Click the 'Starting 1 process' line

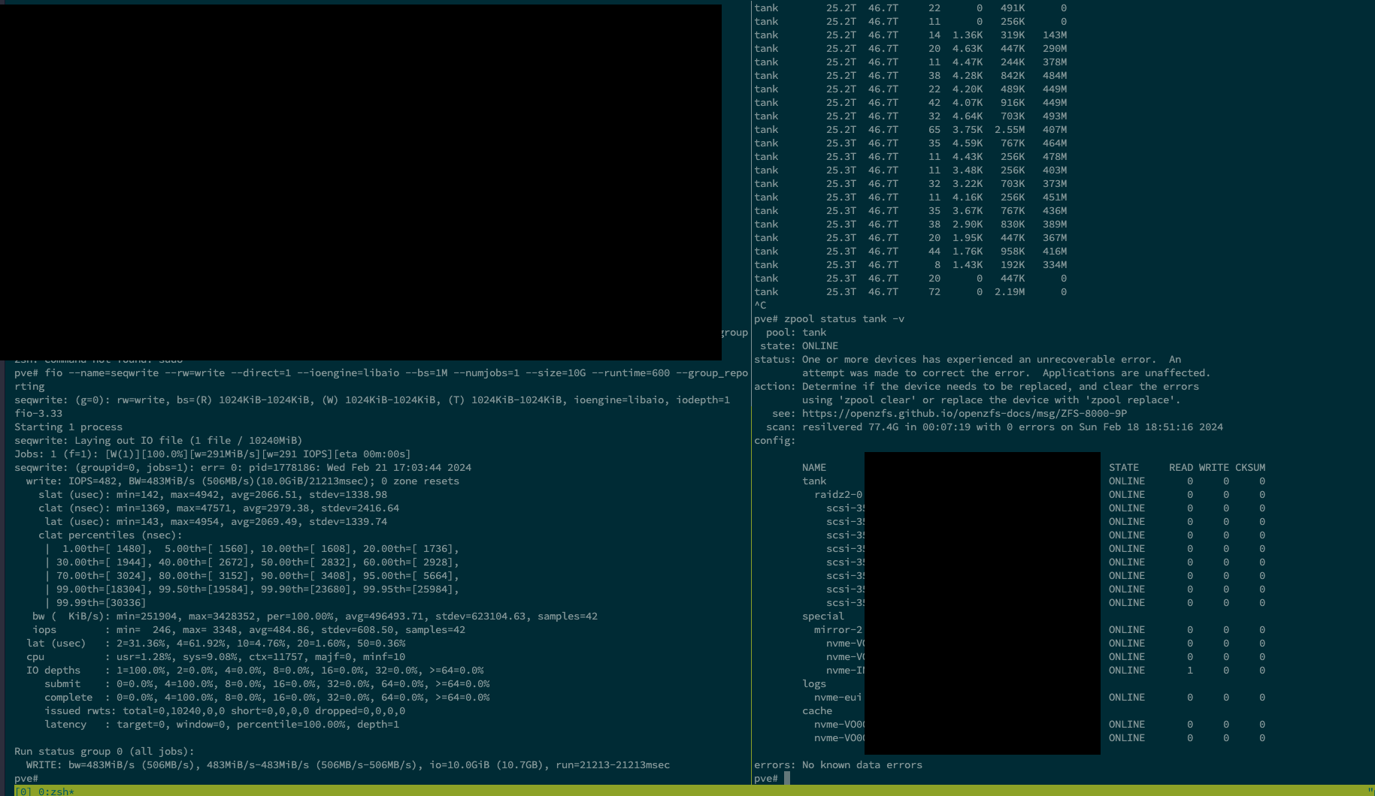tap(68, 427)
